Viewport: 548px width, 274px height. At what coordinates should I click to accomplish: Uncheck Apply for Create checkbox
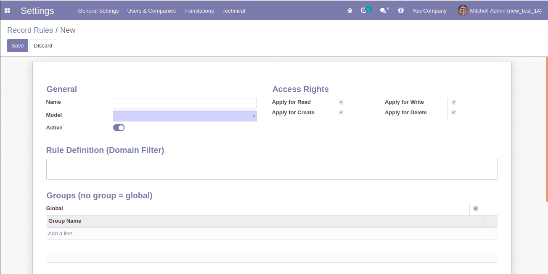tap(341, 112)
